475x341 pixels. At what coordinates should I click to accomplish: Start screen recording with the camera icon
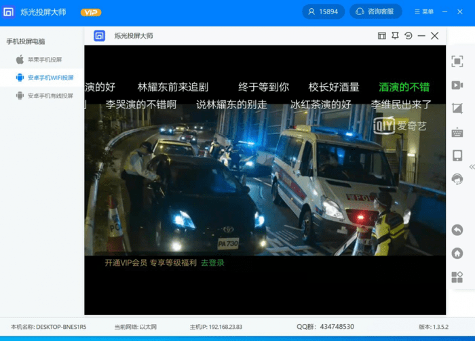457,85
